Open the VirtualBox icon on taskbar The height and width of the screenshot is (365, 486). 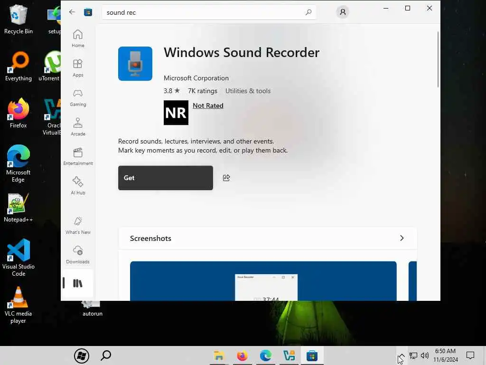(289, 355)
